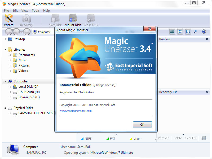The width and height of the screenshot is (212, 159).
Task: Go up one level with the up arrow
Action: tap(27, 32)
